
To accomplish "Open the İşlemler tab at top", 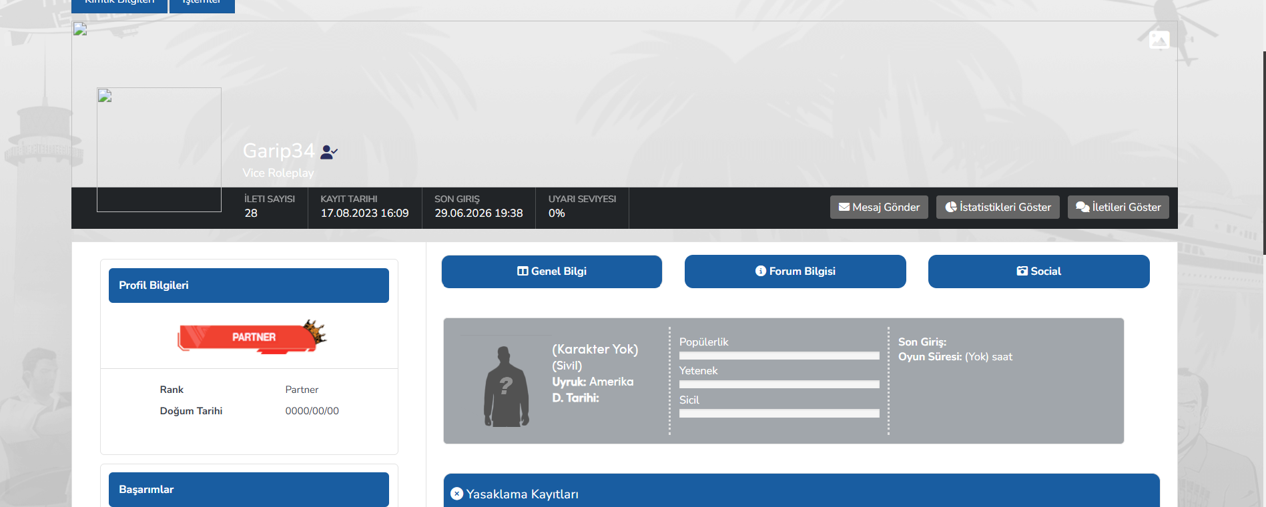I will [x=202, y=5].
